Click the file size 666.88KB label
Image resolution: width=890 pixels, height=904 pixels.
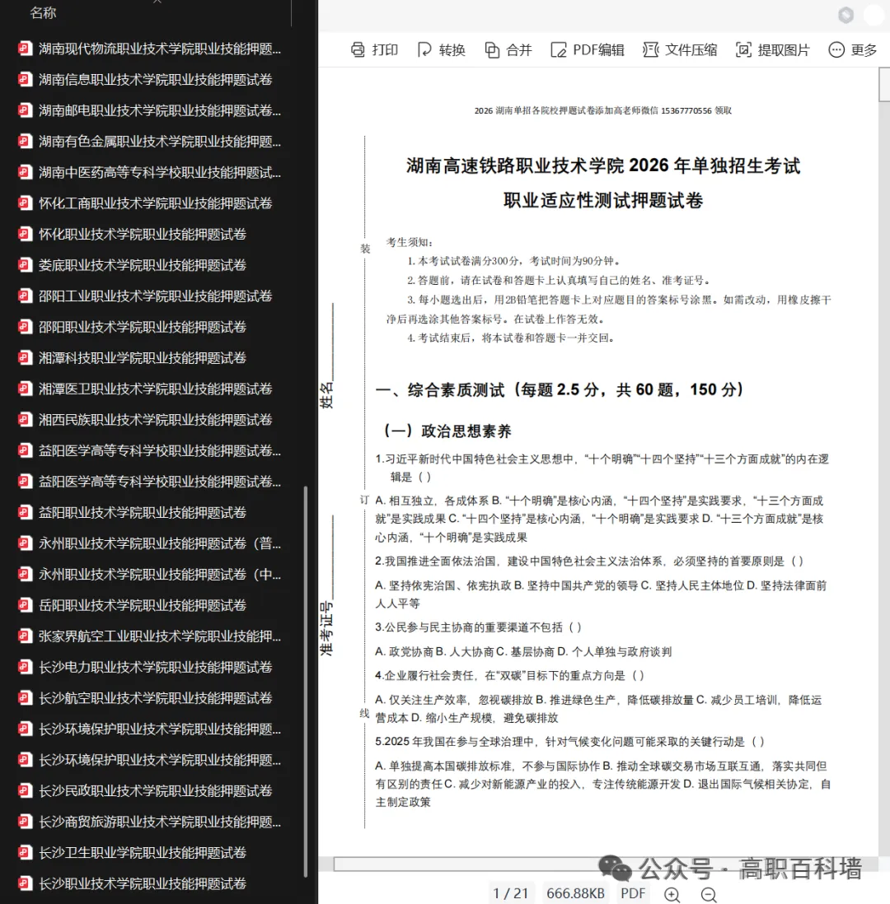(575, 893)
